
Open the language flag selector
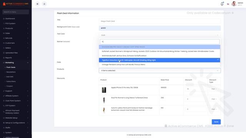[x=228, y=4]
